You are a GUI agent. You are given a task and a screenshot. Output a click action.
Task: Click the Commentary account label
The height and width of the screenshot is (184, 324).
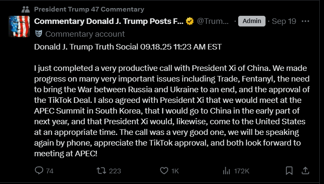[x=85, y=34]
